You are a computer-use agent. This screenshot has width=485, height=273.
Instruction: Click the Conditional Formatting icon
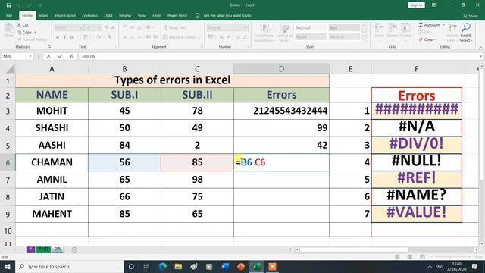[x=264, y=29]
